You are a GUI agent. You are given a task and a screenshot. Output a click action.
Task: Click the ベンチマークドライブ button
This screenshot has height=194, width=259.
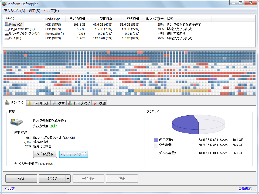[x=73, y=154]
